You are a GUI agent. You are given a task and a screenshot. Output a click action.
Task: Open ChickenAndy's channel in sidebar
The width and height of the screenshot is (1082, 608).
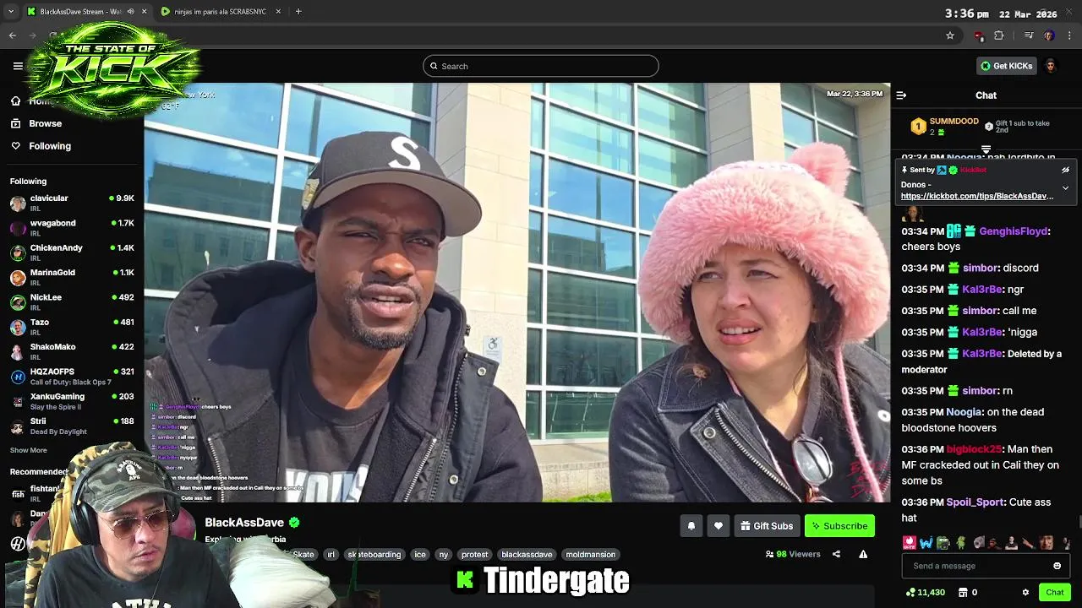coord(72,252)
